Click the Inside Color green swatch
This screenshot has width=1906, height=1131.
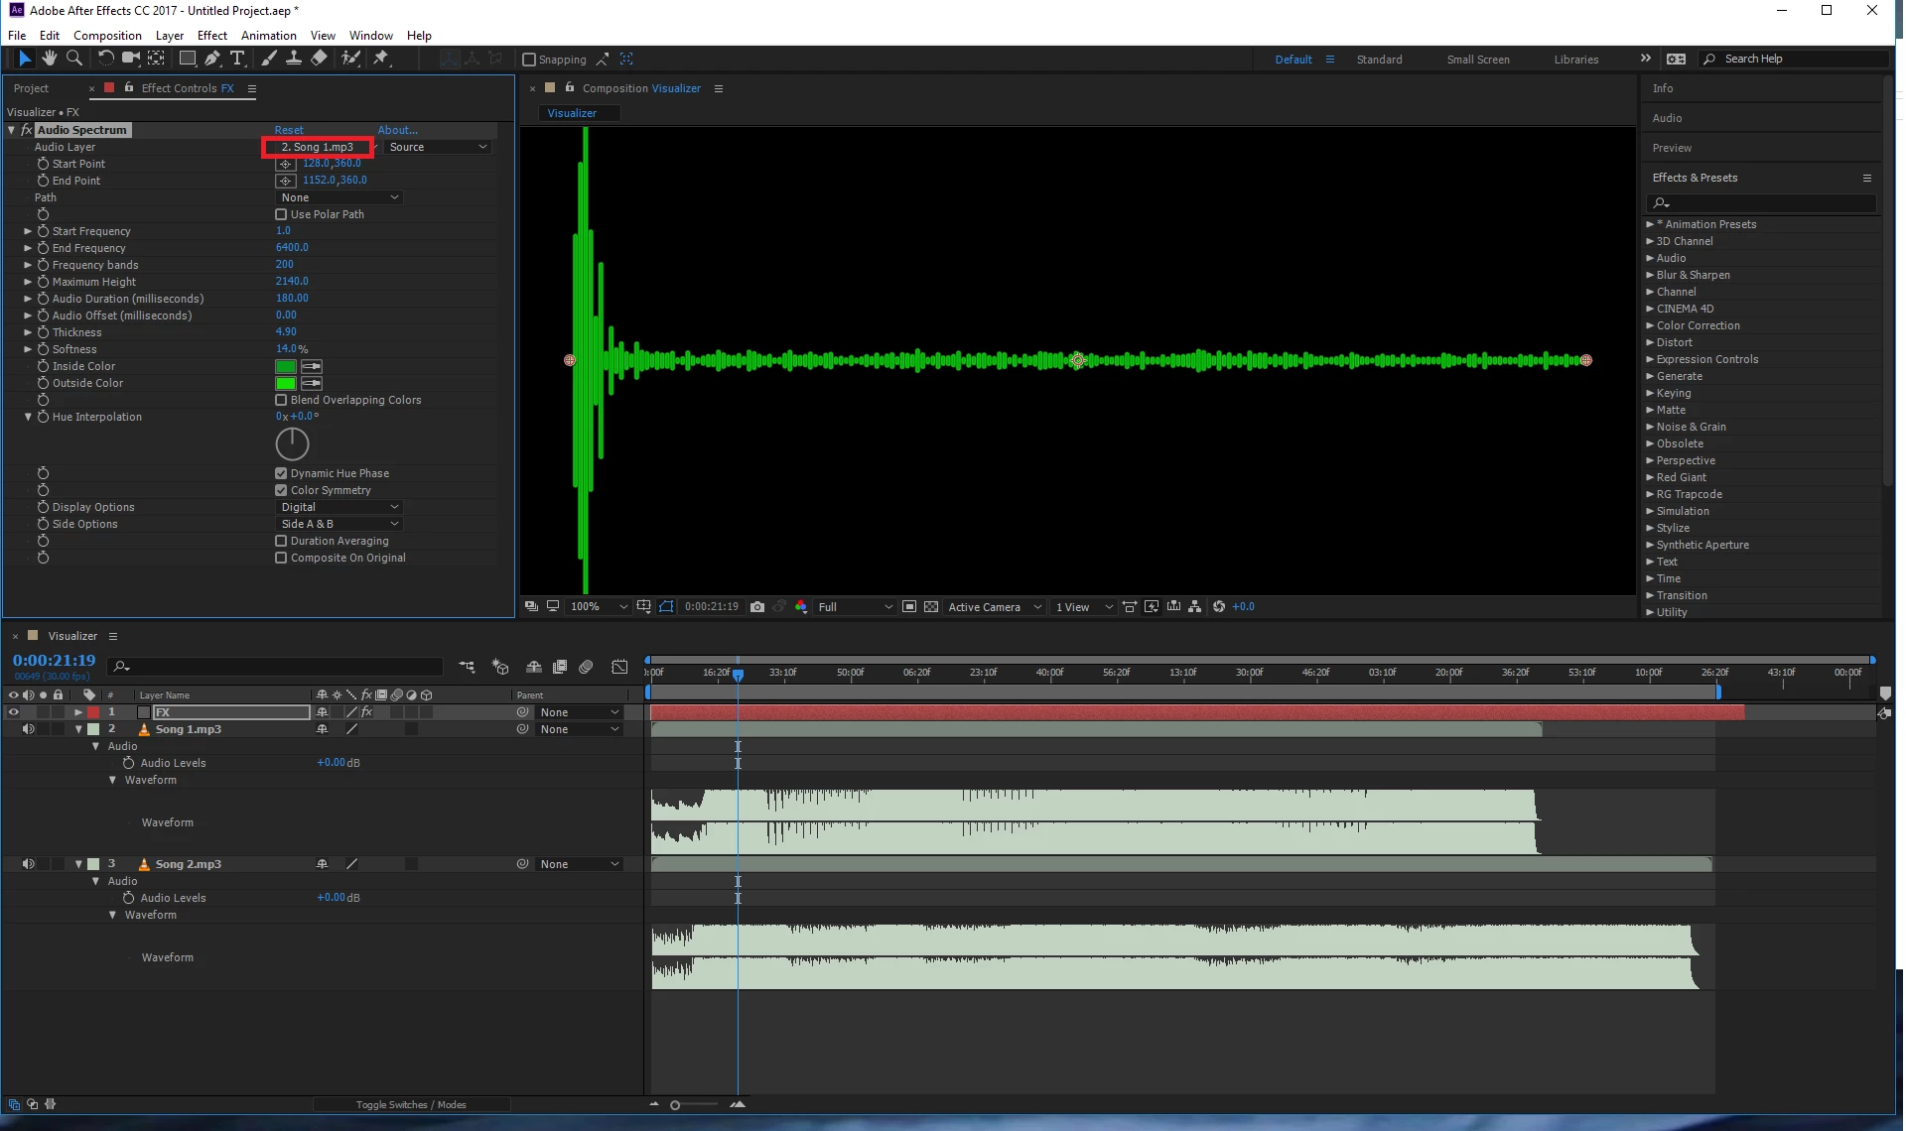[x=286, y=366]
